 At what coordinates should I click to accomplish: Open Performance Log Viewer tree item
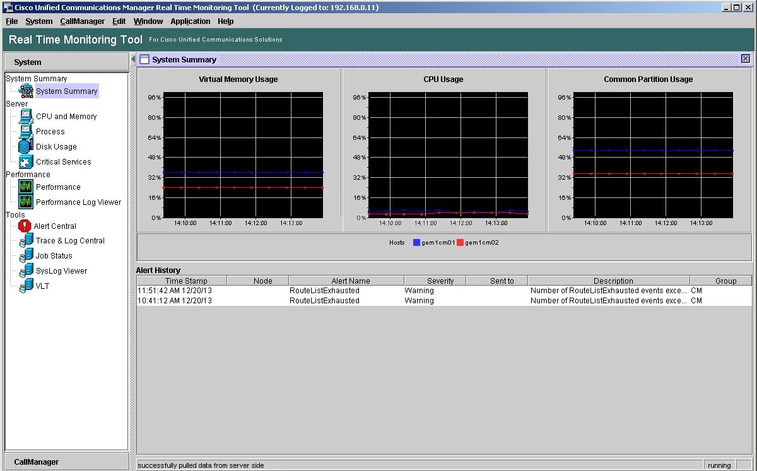78,202
